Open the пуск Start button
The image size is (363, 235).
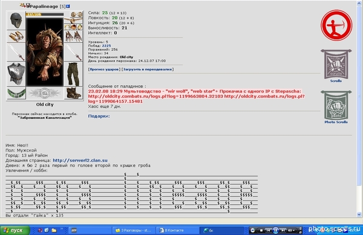click(15, 230)
